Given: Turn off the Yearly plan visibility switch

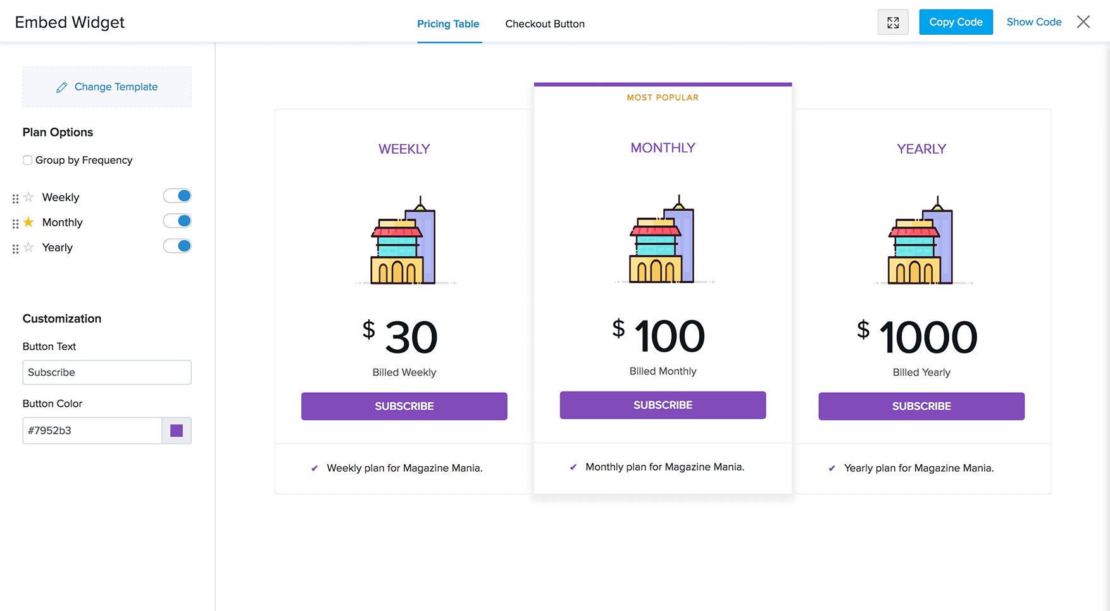Looking at the screenshot, I should click(177, 245).
